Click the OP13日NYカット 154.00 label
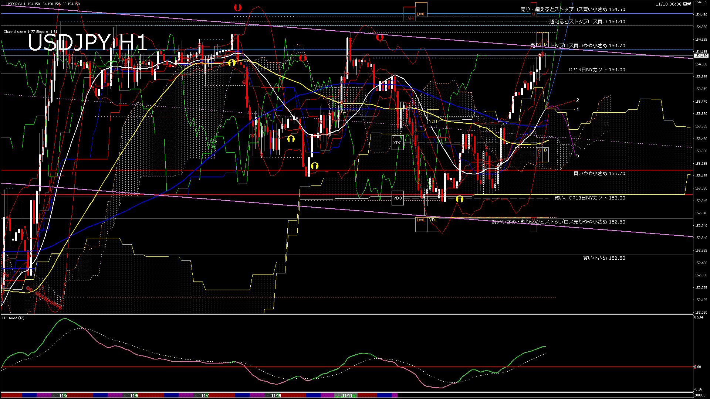Image resolution: width=710 pixels, height=399 pixels. pos(596,69)
